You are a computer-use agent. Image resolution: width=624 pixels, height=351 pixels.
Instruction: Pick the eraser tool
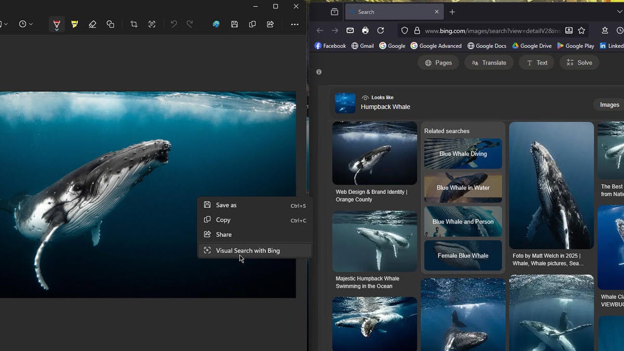[93, 24]
